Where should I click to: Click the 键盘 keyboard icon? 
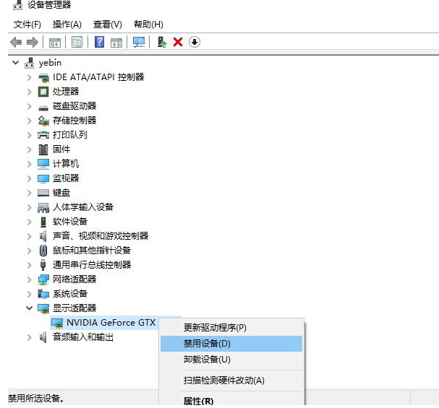click(x=43, y=193)
